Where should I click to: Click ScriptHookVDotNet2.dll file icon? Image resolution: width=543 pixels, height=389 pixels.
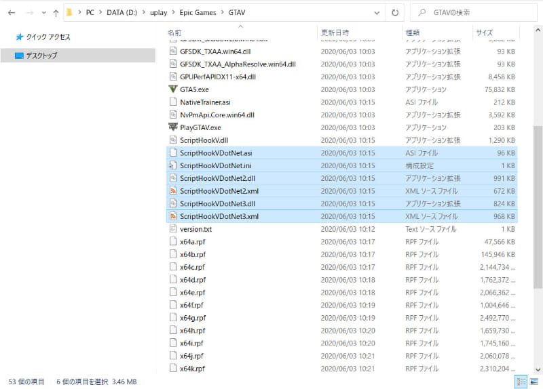coord(173,178)
